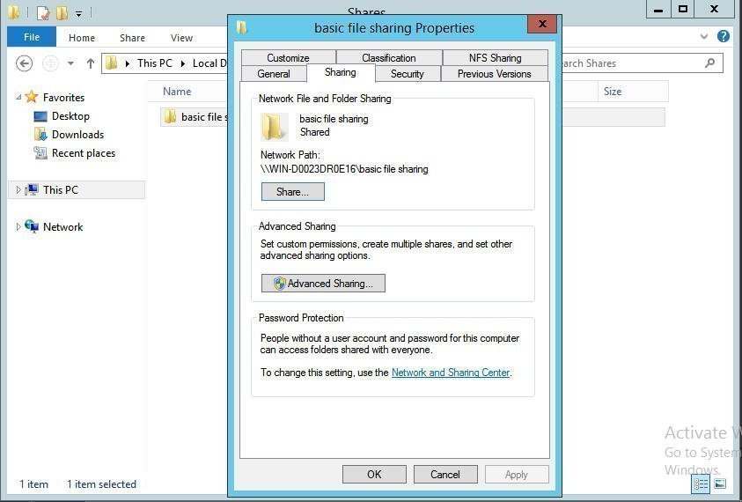The width and height of the screenshot is (742, 502).
Task: Click the Explorer title bar folder icon
Action: 14,12
